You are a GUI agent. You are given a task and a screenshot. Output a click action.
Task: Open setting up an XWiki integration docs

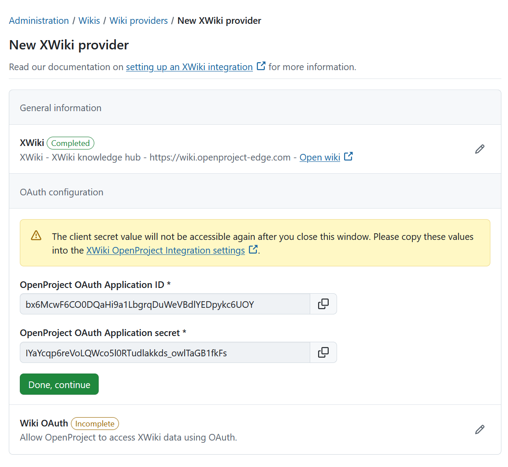pyautogui.click(x=189, y=67)
